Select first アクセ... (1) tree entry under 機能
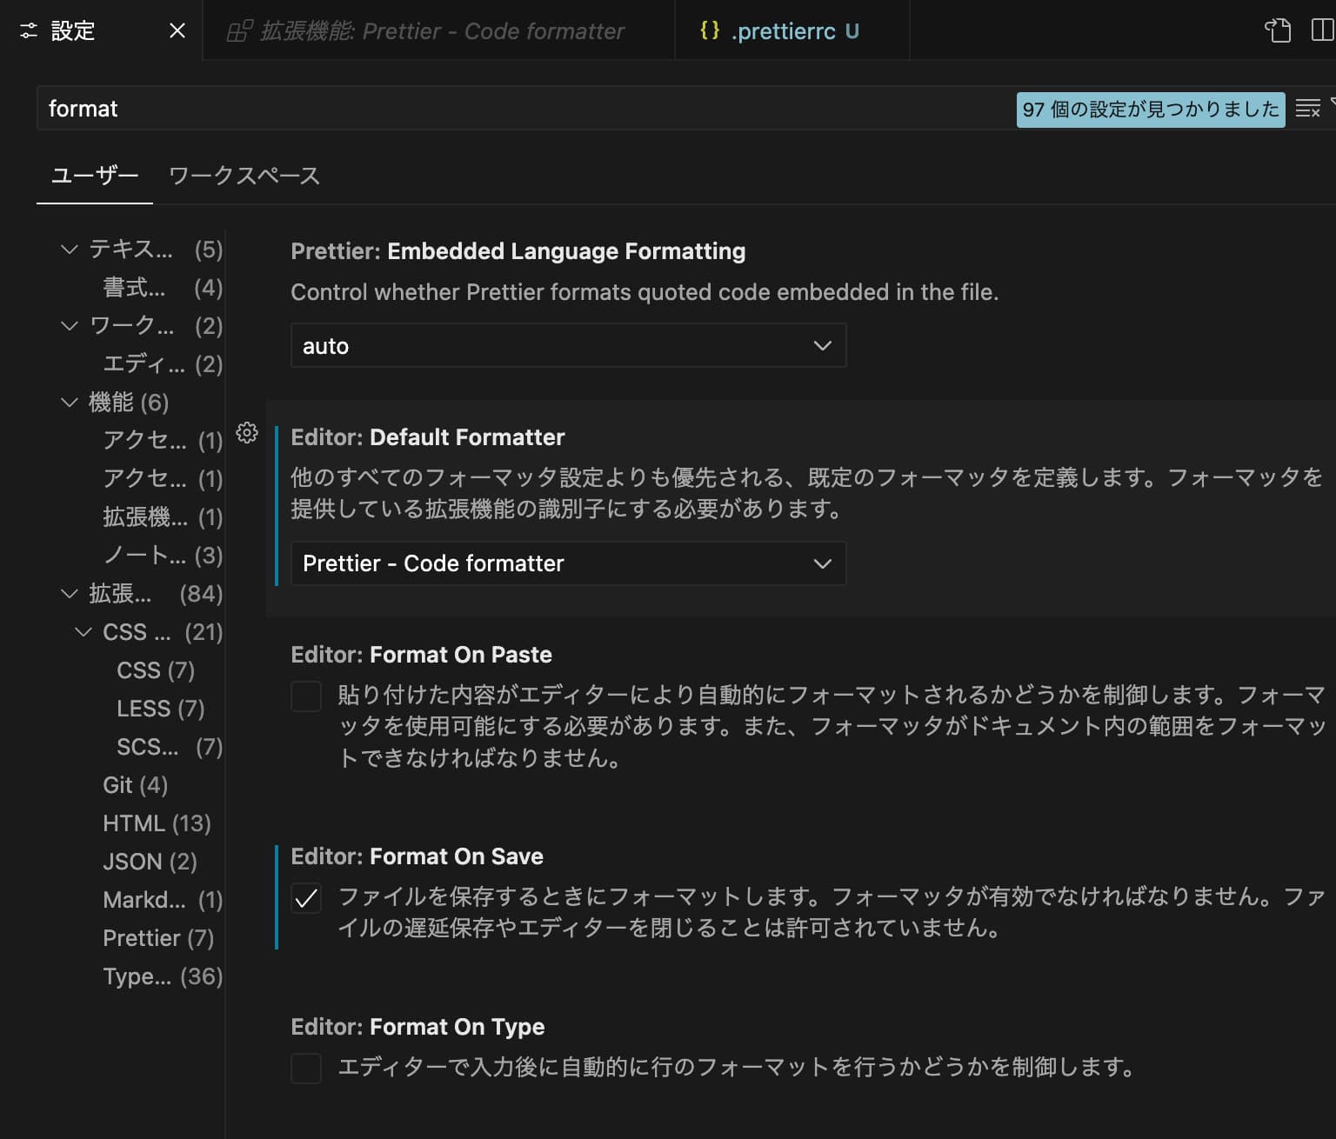This screenshot has width=1336, height=1139. [x=163, y=441]
